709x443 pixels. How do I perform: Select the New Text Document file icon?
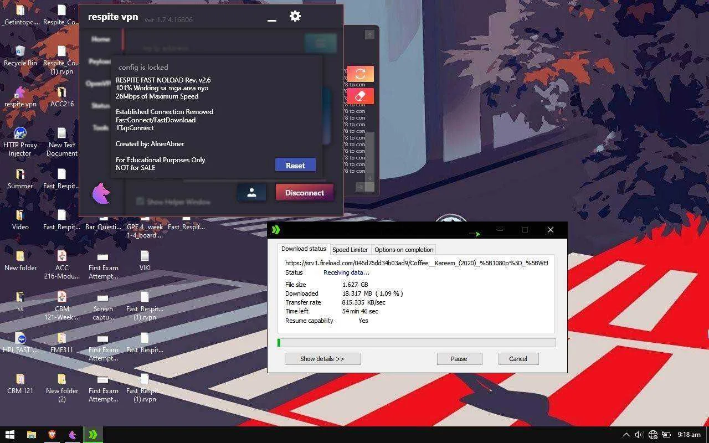61,142
